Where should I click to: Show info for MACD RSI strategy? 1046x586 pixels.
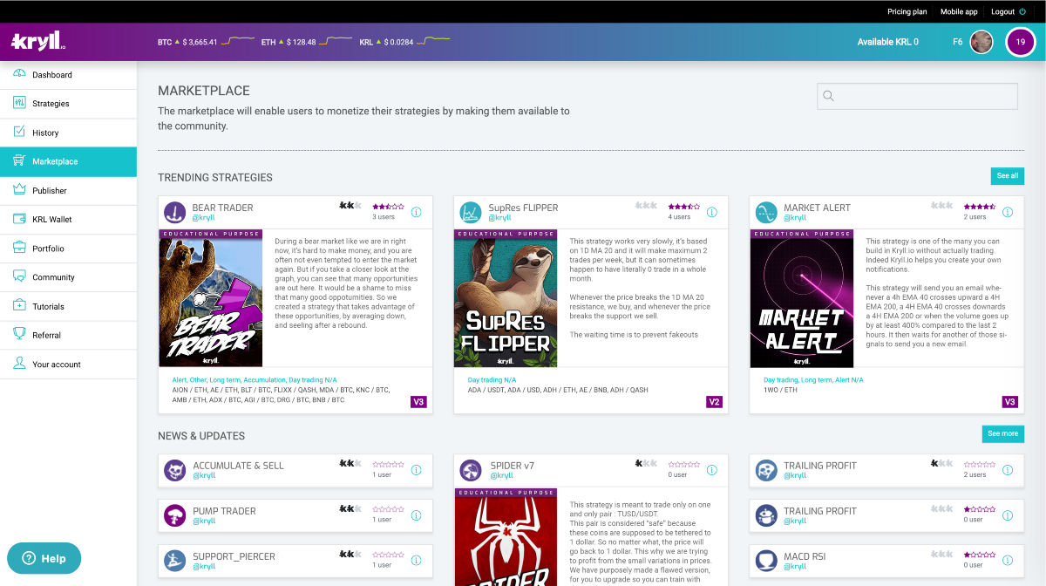coord(1008,561)
